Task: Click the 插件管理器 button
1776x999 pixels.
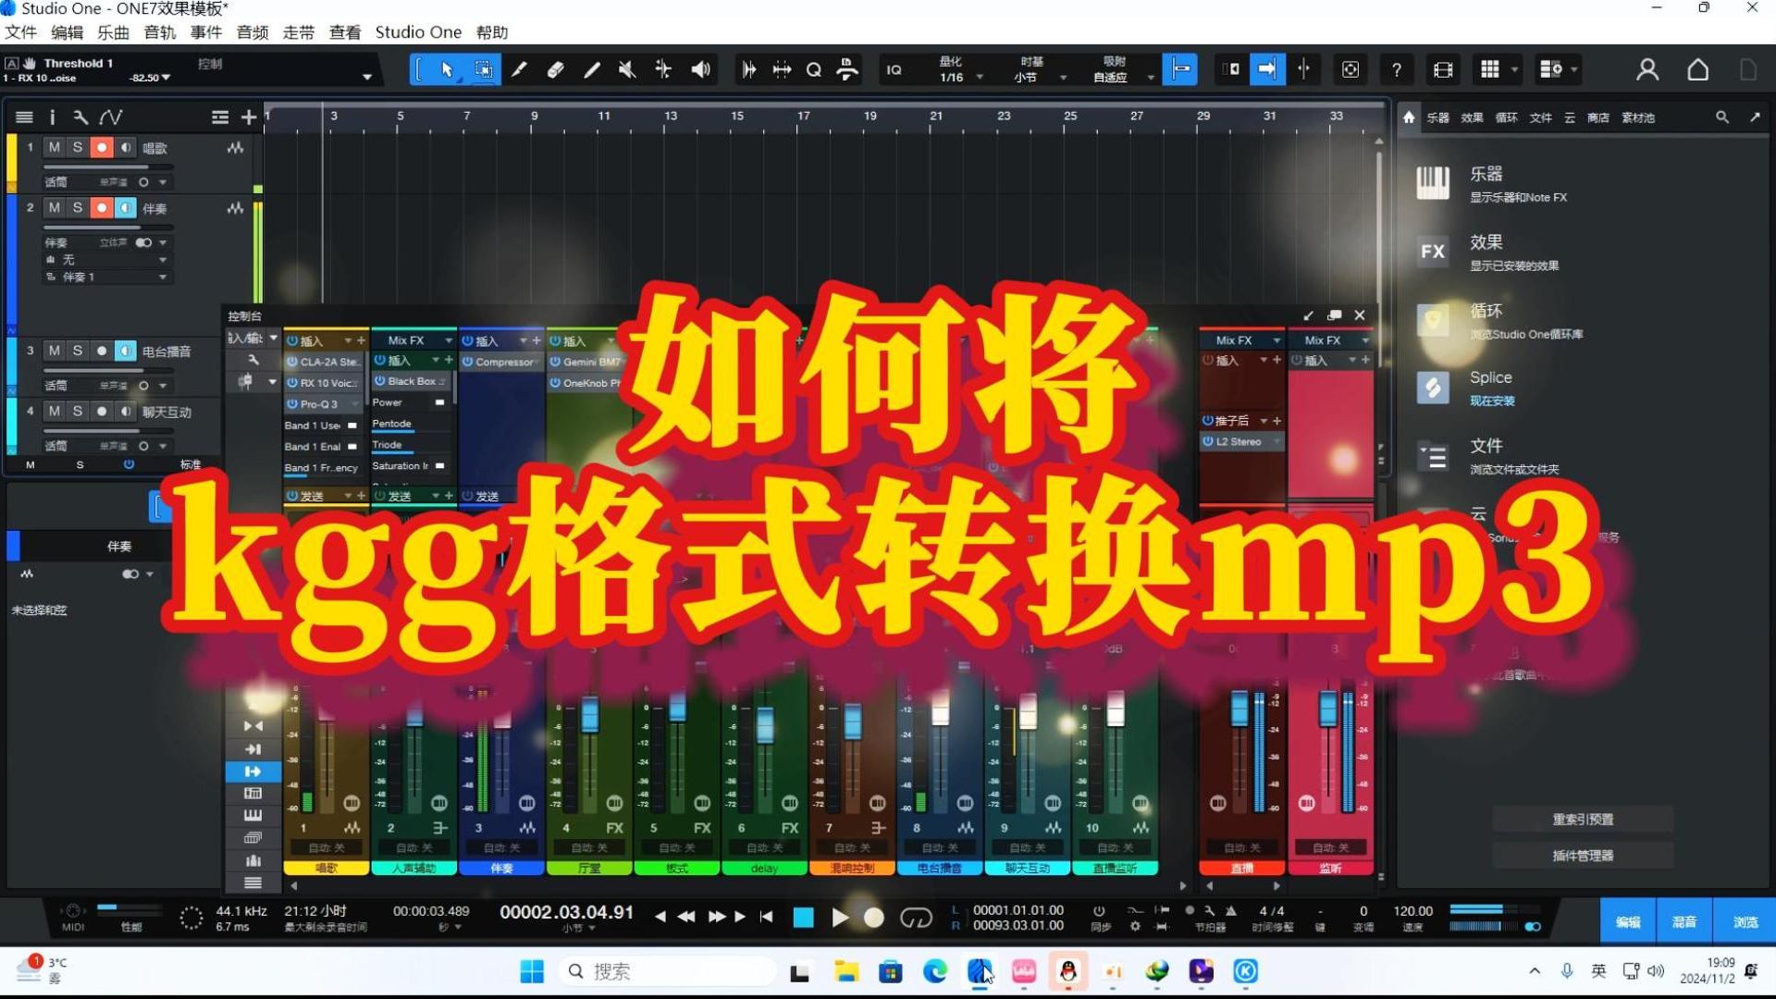Action: pos(1584,856)
